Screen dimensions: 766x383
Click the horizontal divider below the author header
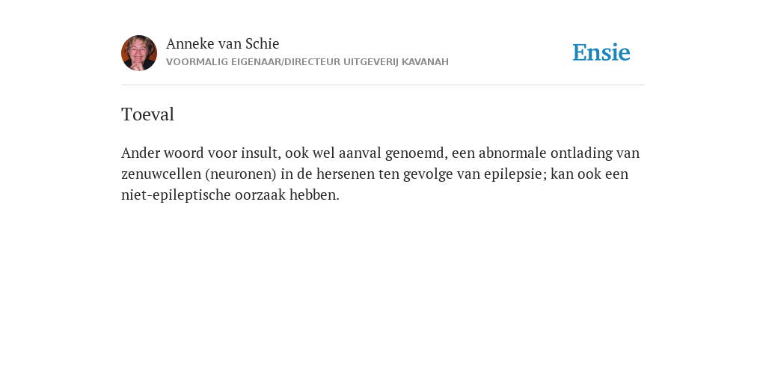click(383, 85)
